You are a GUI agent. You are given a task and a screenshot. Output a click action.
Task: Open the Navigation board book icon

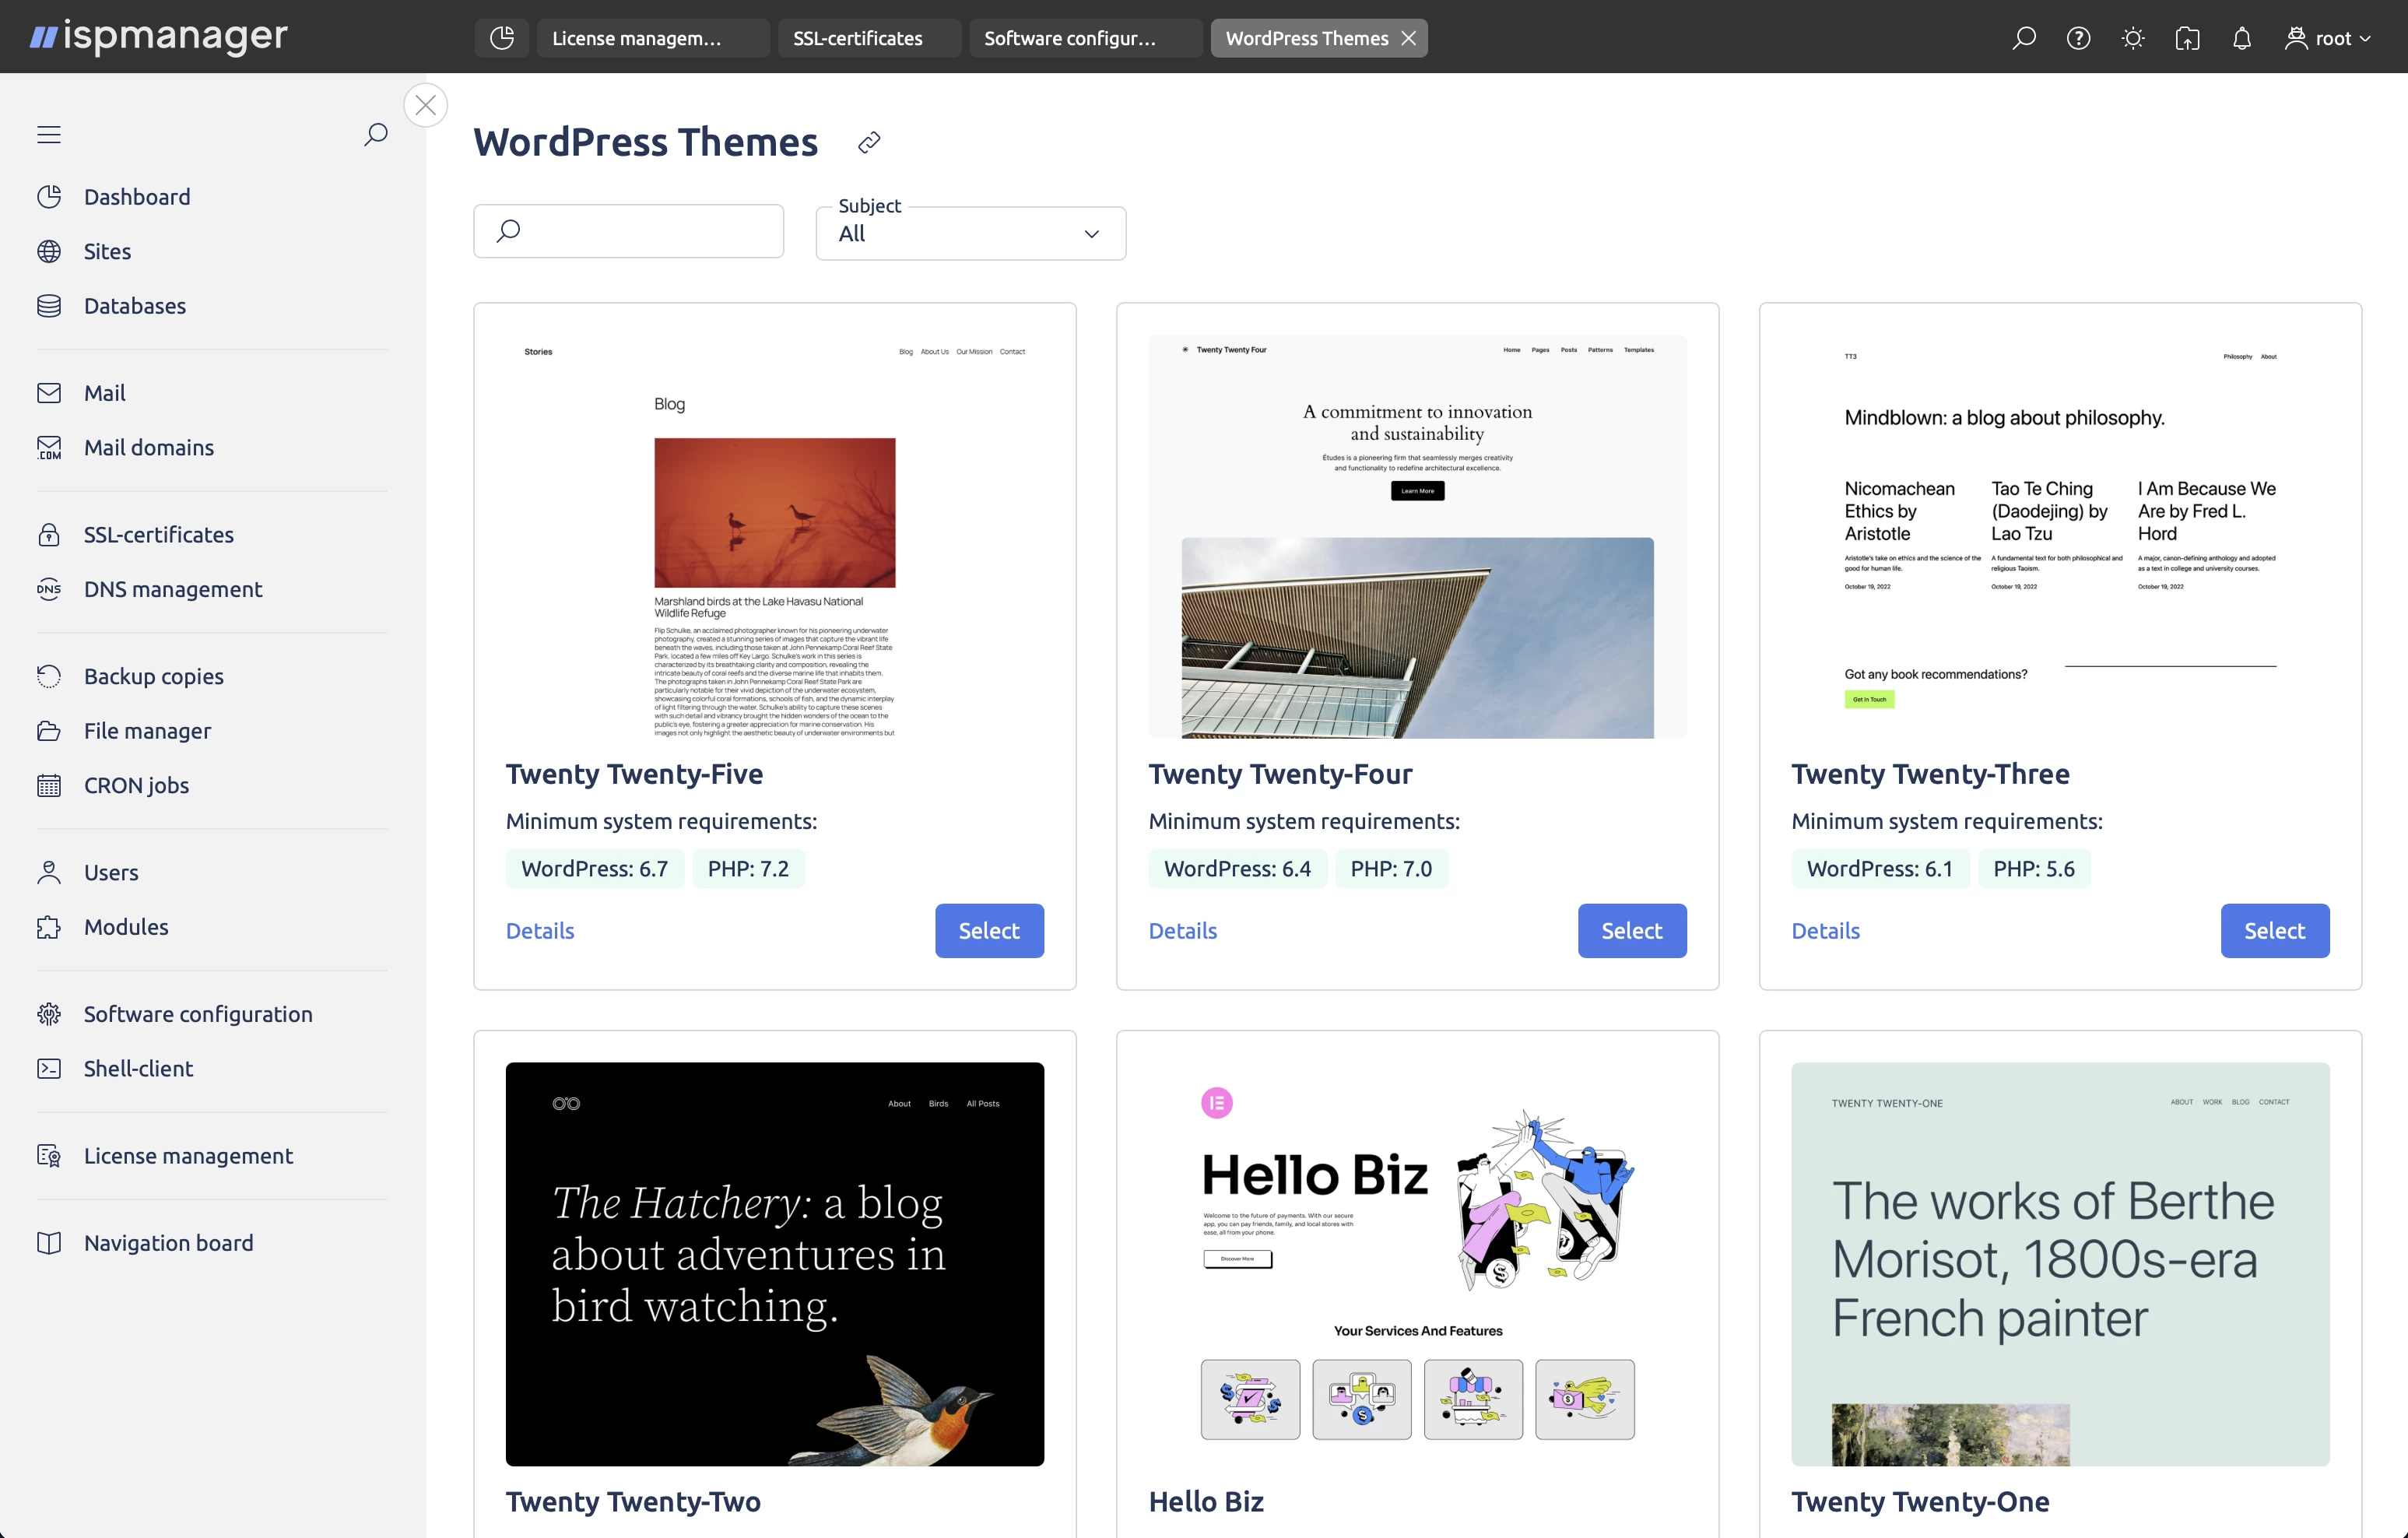[49, 1243]
